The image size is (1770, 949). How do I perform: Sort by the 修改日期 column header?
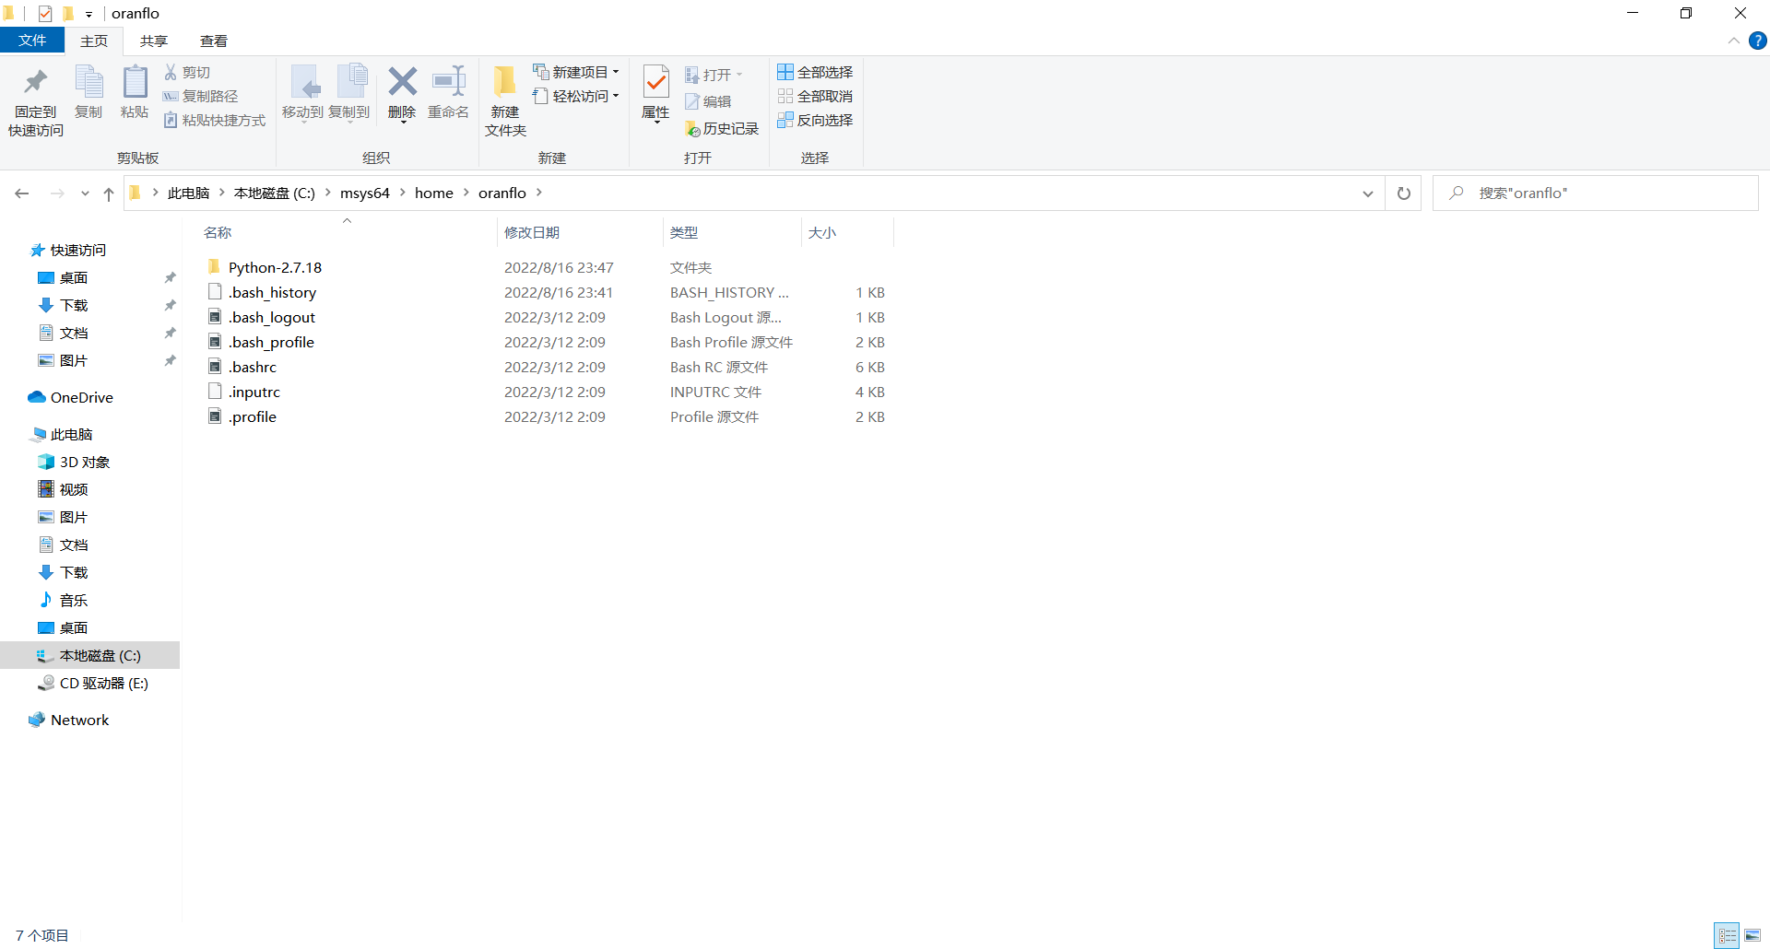click(x=580, y=232)
